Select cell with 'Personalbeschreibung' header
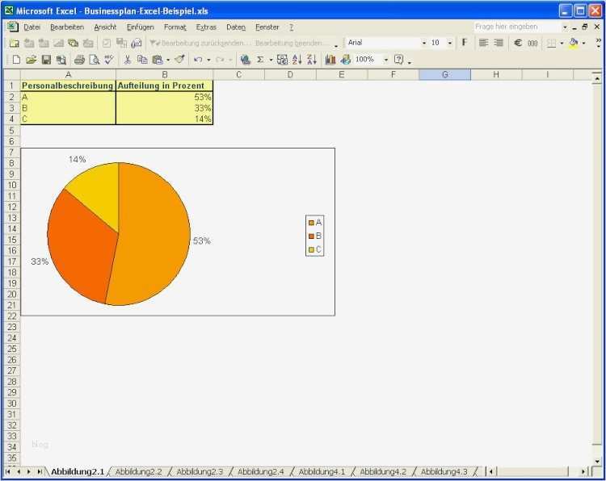Screen dimensions: 606x481 coord(68,86)
